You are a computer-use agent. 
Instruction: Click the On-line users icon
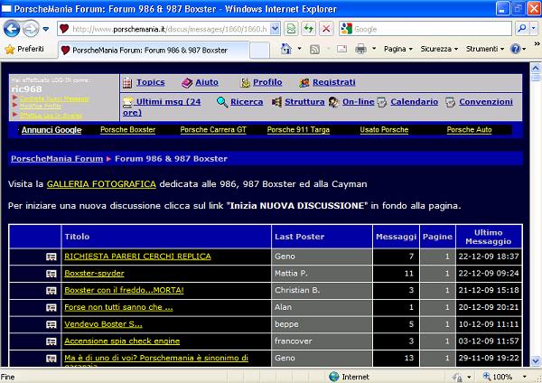(333, 102)
